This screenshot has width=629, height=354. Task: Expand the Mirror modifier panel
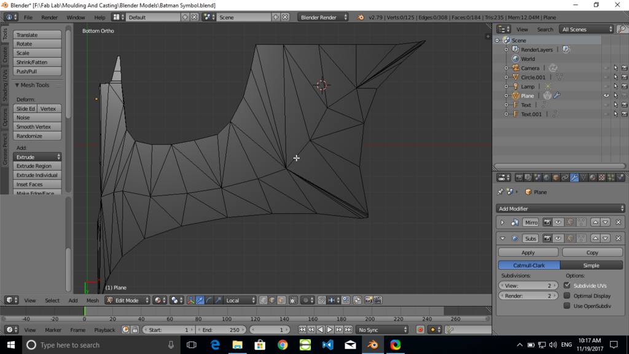[502, 222]
